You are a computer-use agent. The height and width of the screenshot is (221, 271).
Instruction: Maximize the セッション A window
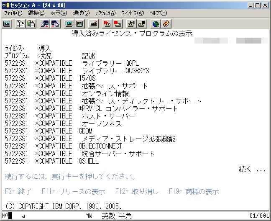[x=257, y=5]
